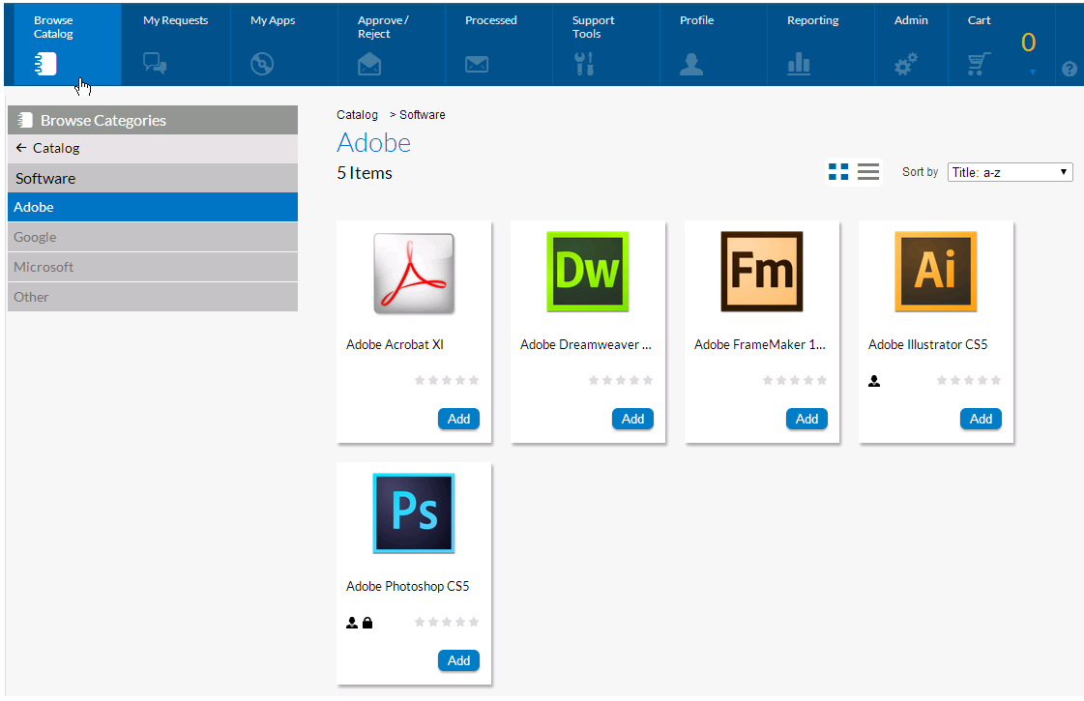Select the Google category in the sidebar
Viewport: 1084px width, 701px height.
tap(152, 237)
